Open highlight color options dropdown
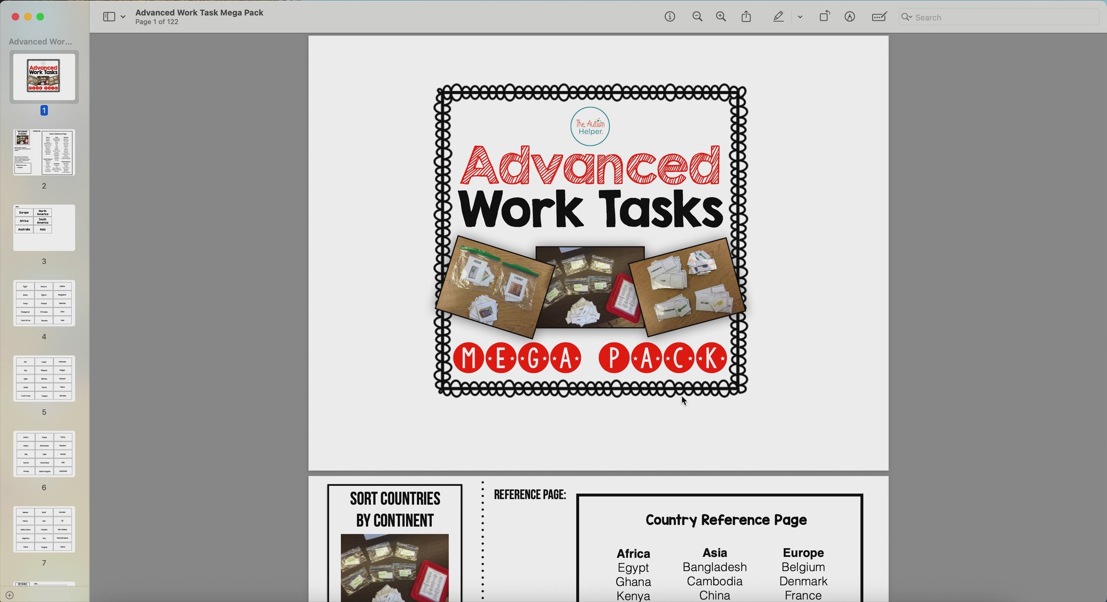Screen dimensions: 1107x602 (x=800, y=17)
